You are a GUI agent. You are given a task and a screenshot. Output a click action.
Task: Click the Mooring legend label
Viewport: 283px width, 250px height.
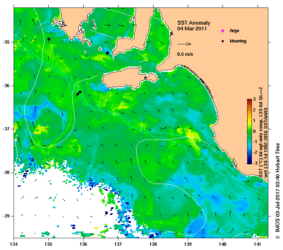tap(238, 41)
